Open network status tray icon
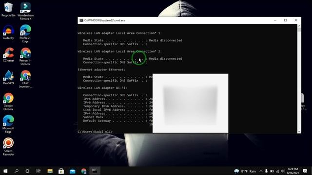312x175 pixels. (x=277, y=171)
